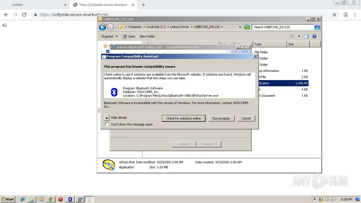Go forward in Explorer window
Viewport: 361px width, 203px height.
click(x=110, y=27)
